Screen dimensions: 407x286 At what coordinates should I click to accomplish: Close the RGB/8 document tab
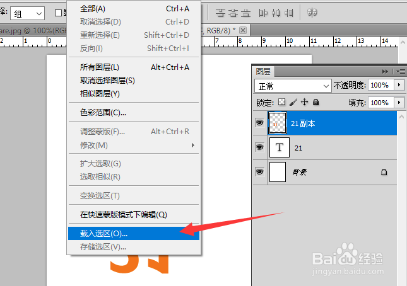pos(243,30)
